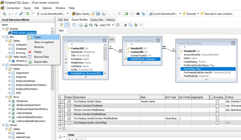Viewport: 241px width, 140px height.
Task: Open the connection dropdown beside Execute
Action: [180, 14]
